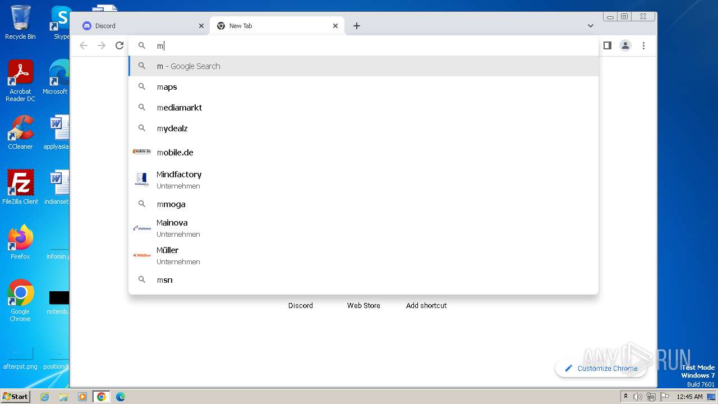
Task: Click Add shortcut tile
Action: (426, 305)
